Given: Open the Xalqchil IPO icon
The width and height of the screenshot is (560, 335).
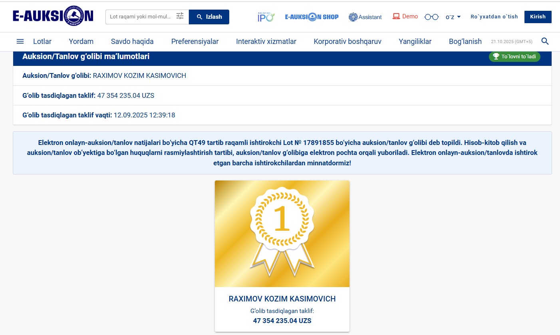Looking at the screenshot, I should coord(266,17).
